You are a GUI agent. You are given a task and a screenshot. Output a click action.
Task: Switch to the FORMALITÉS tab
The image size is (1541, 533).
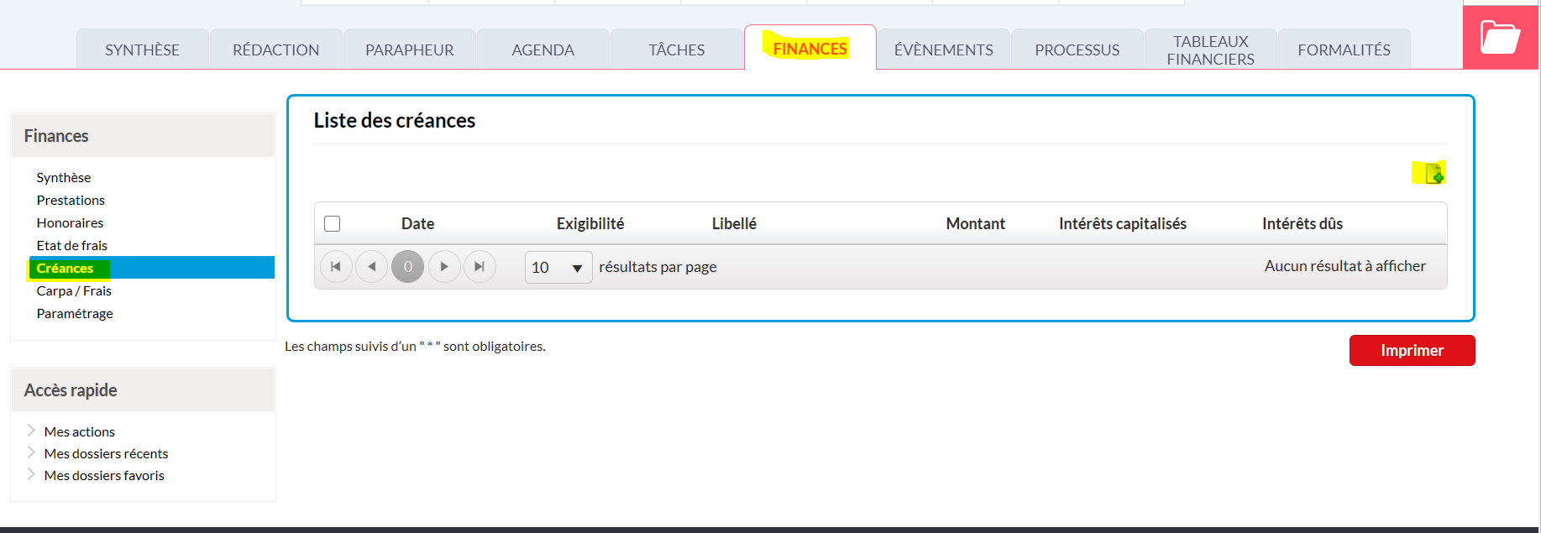click(1344, 50)
